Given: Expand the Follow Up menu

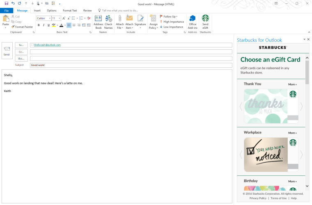Looking at the screenshot, I should (x=169, y=16).
